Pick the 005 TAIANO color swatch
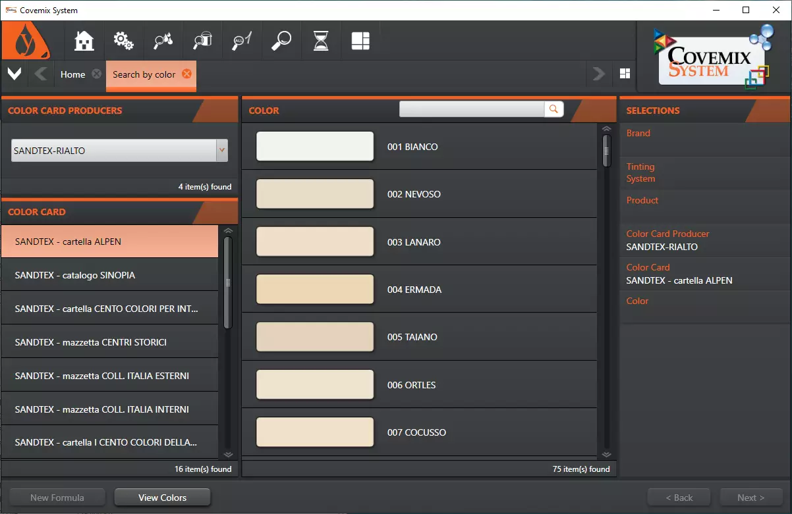Screen dimensions: 792x514 point(315,337)
